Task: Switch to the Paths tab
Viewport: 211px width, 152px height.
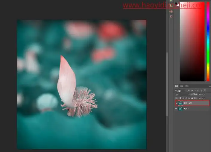Action: click(187, 86)
